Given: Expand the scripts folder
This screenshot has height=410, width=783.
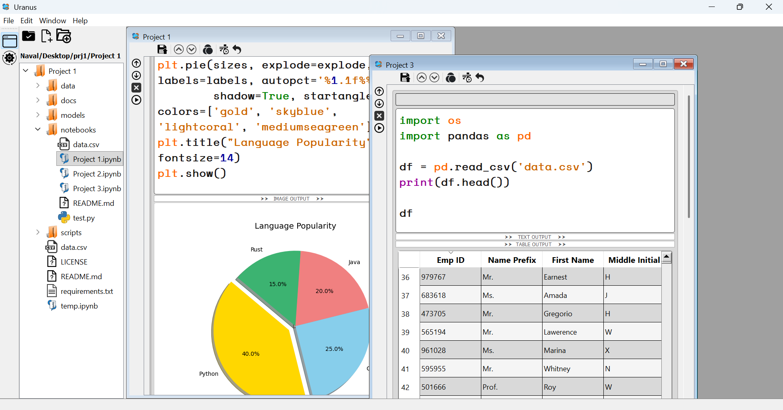Looking at the screenshot, I should point(38,232).
